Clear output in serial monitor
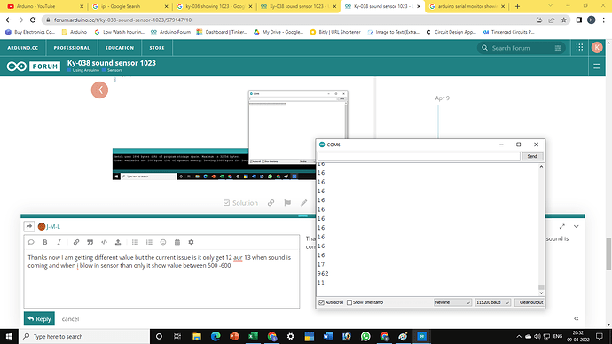 [530, 302]
